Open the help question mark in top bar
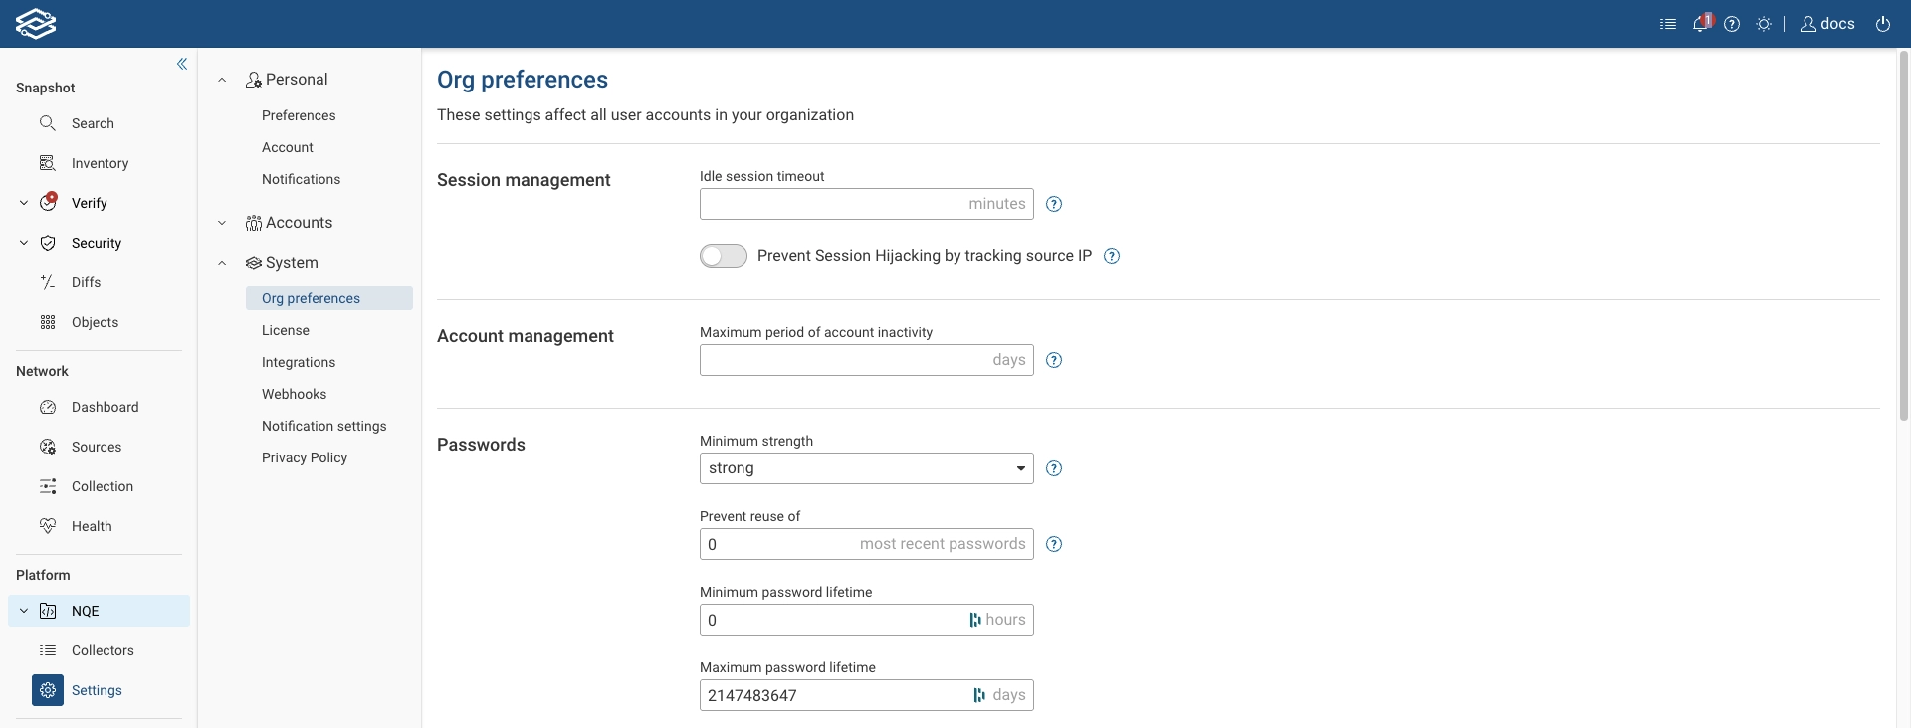Viewport: 1911px width, 728px height. coord(1732,24)
